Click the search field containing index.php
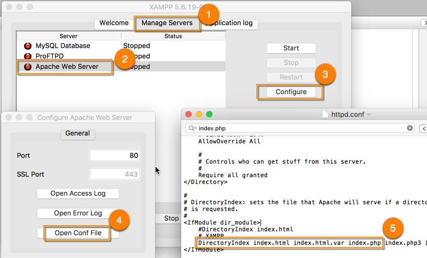Image resolution: width=427 pixels, height=258 pixels. click(300, 128)
